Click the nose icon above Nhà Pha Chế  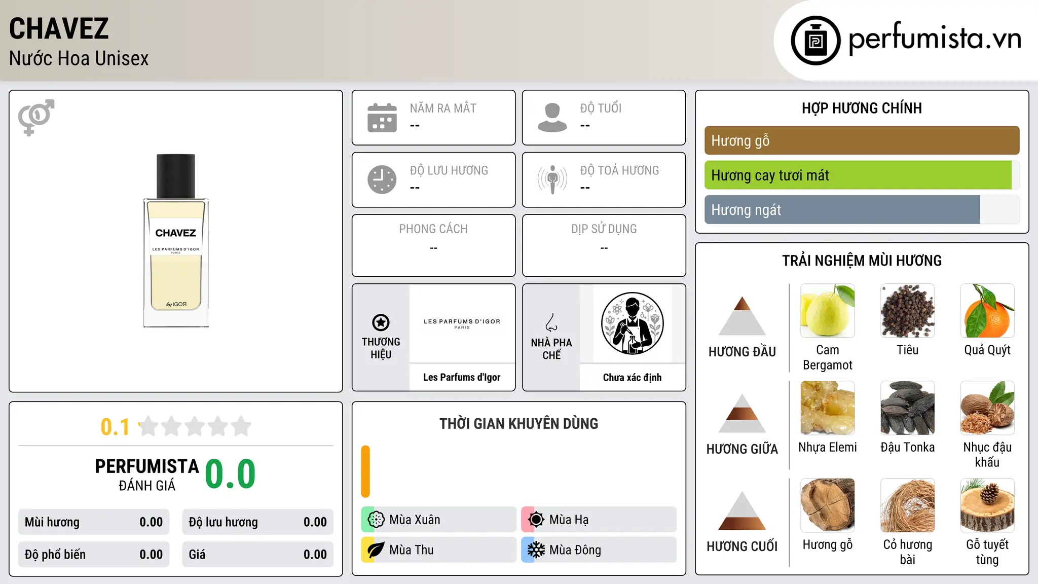click(551, 322)
